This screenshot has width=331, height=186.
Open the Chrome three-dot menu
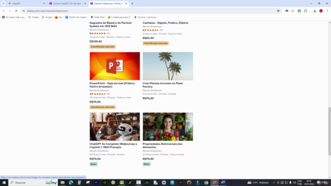pos(327,11)
